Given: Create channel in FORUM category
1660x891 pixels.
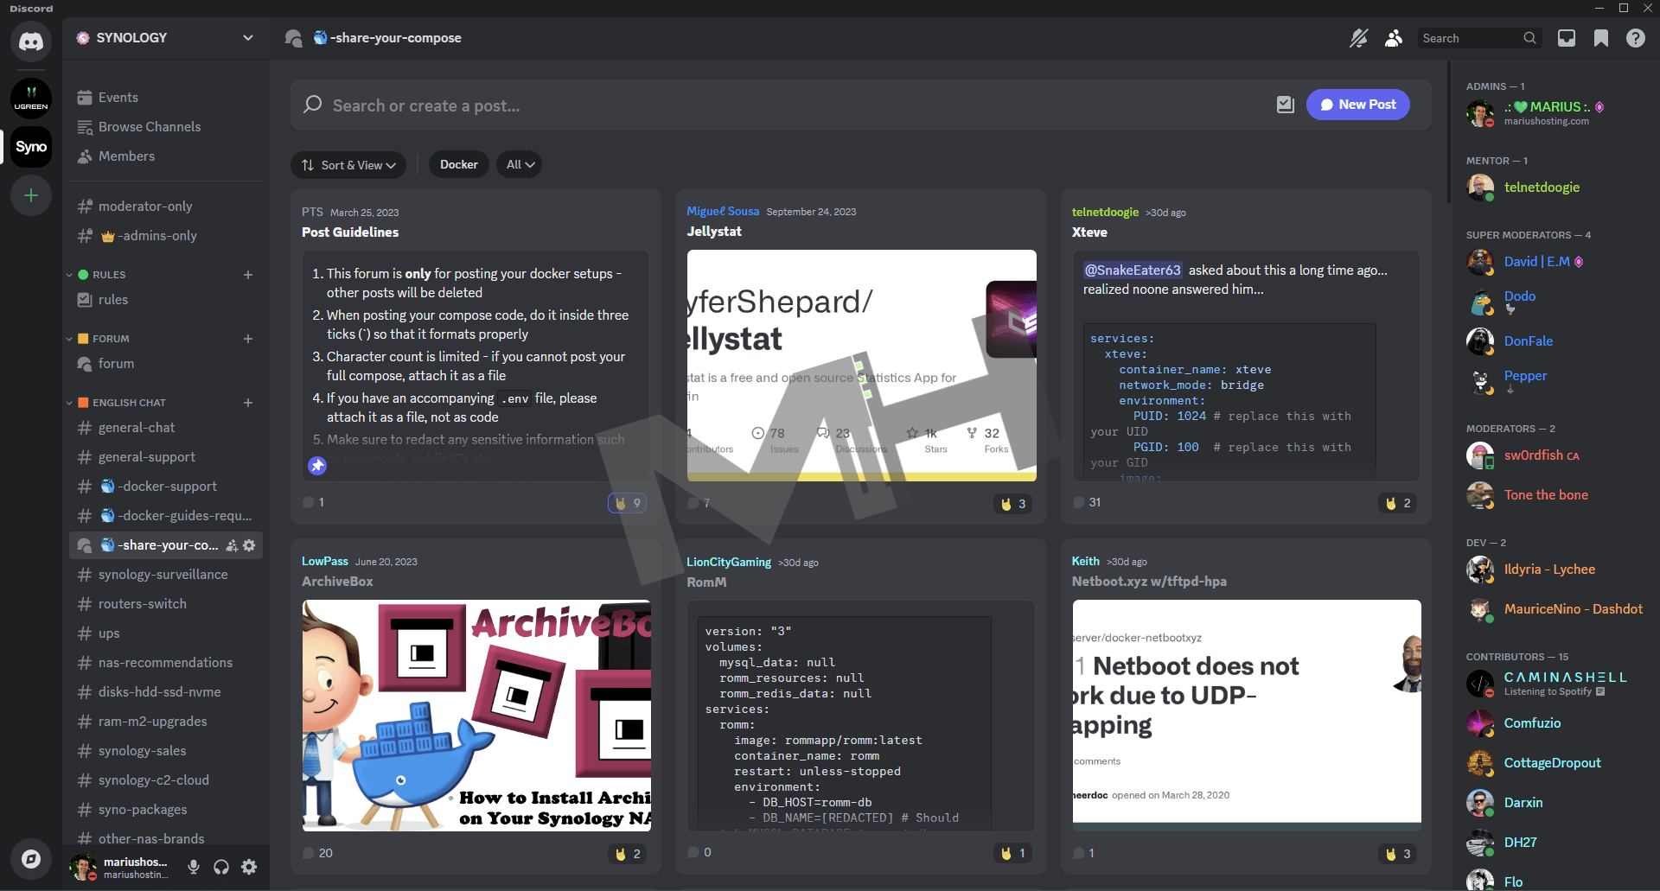Looking at the screenshot, I should [248, 339].
